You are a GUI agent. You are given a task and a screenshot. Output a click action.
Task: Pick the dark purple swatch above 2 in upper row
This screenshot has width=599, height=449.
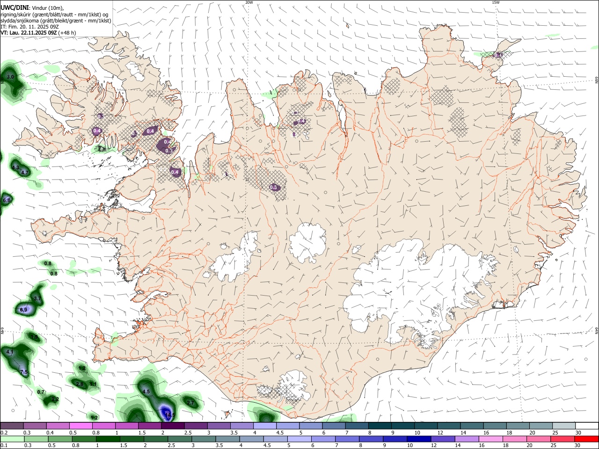coord(172,426)
